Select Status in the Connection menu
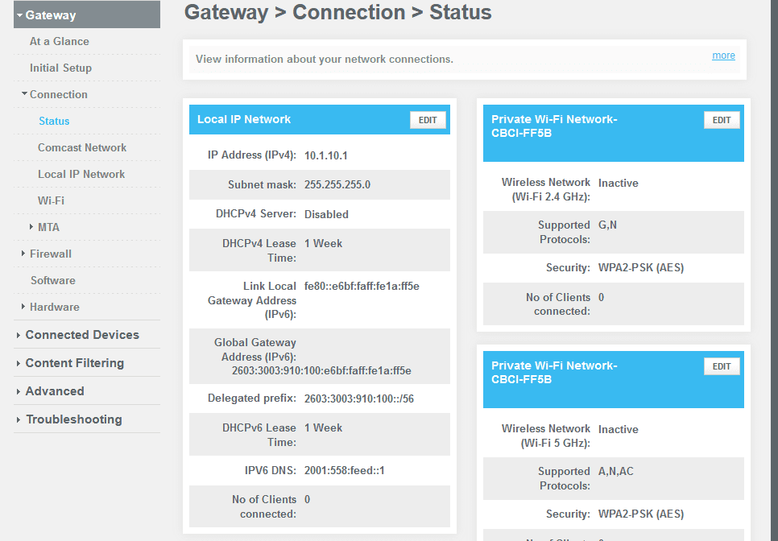This screenshot has height=541, width=778. point(54,121)
